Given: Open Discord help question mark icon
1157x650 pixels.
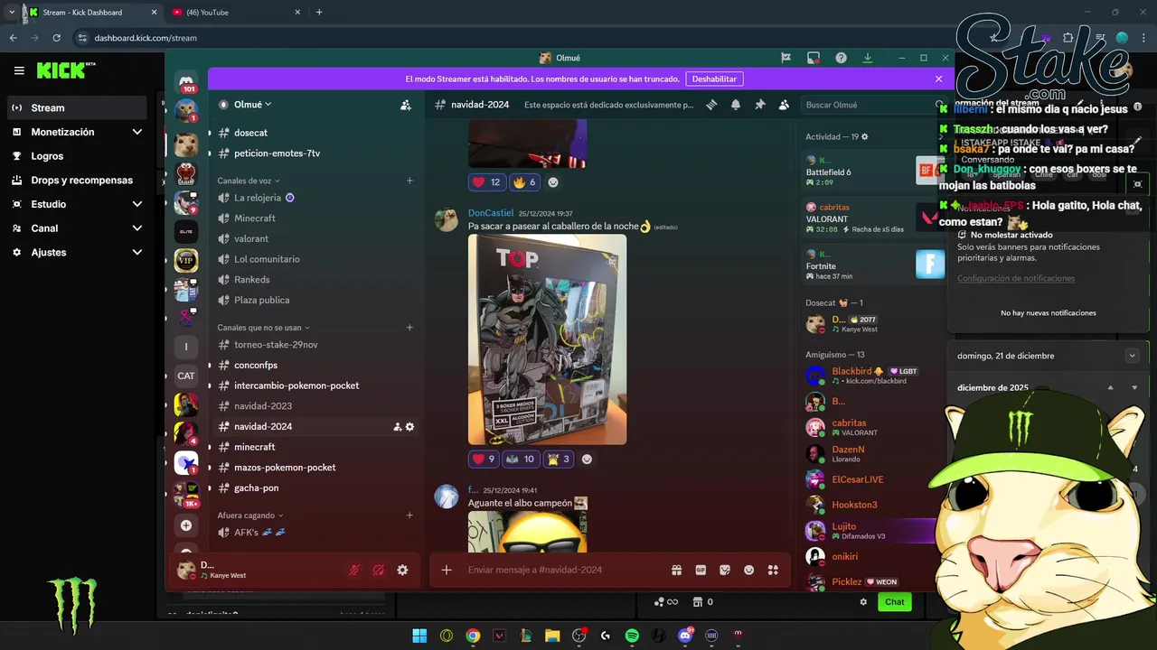Looking at the screenshot, I should 841,58.
